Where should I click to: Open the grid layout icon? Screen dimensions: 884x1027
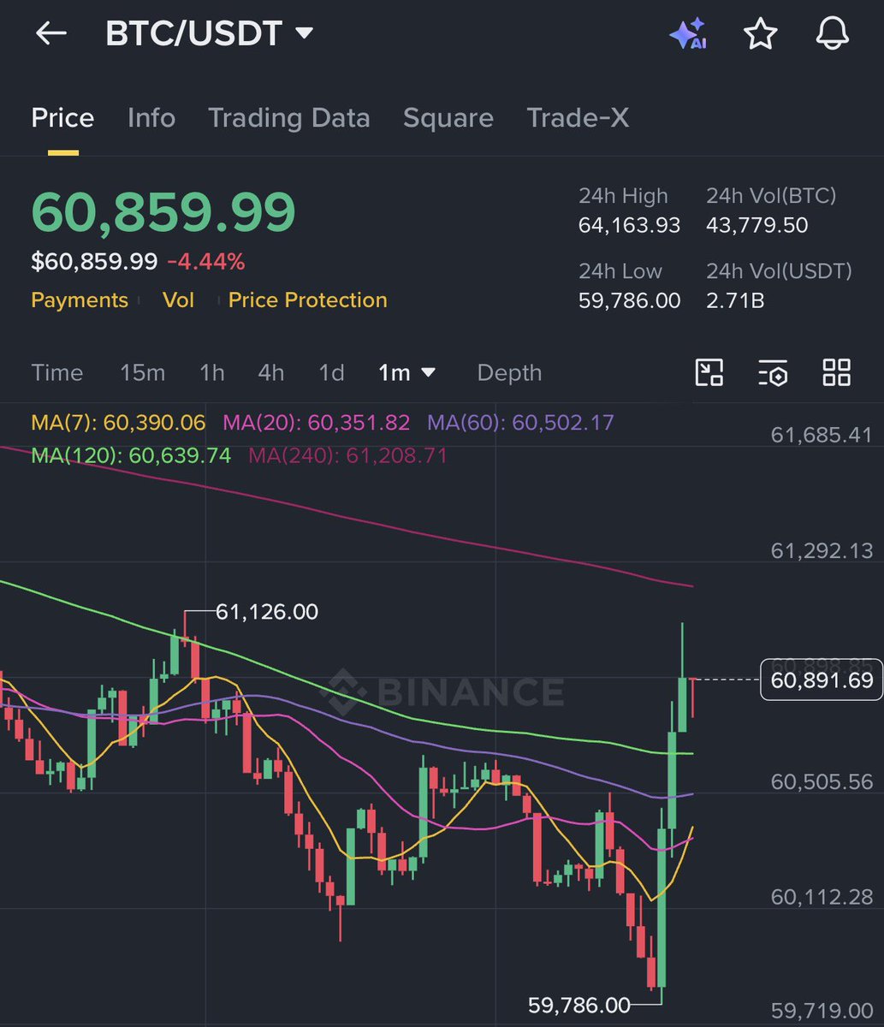(x=836, y=372)
